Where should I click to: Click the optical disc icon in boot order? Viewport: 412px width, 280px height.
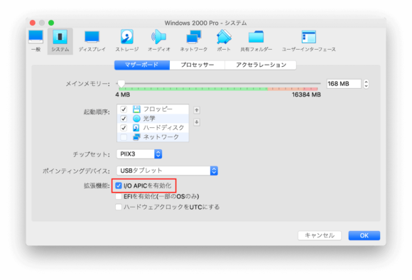(136, 118)
